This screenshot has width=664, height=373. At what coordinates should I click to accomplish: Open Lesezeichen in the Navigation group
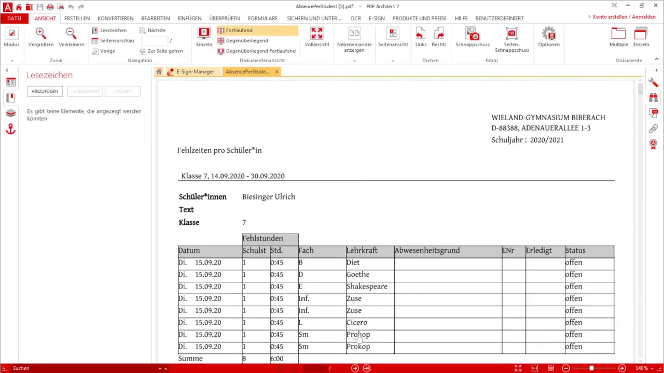109,31
